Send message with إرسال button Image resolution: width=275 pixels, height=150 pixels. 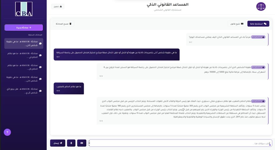click(58, 143)
